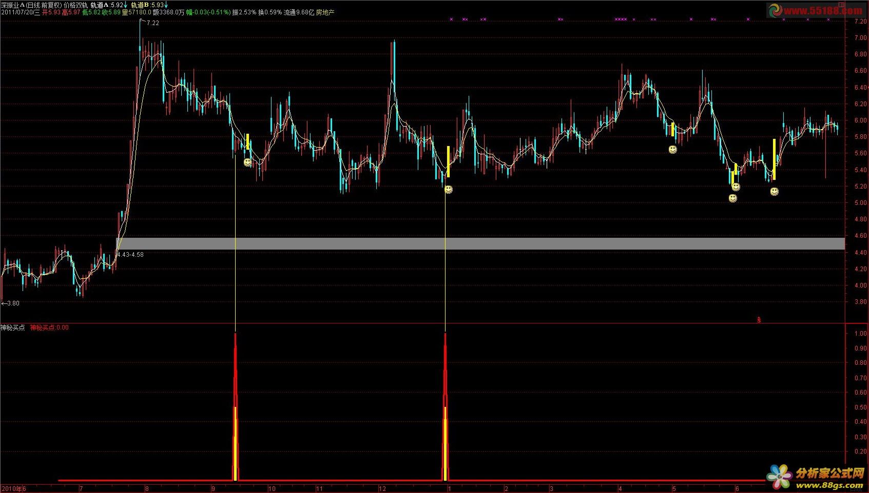Click the cyan arrow after 轨道A:5.92
This screenshot has height=493, width=869.
(126, 5)
